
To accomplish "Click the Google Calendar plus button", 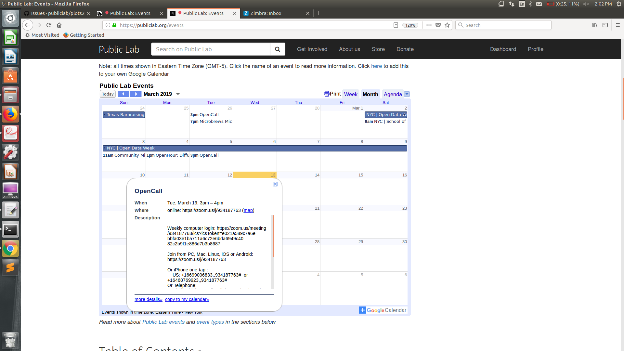I will coord(362,310).
